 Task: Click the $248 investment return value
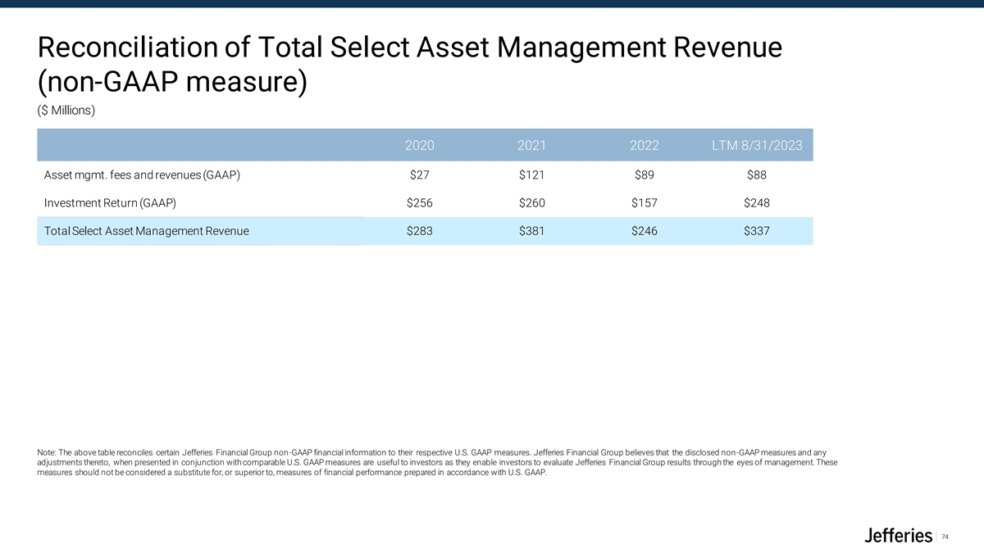[x=756, y=202]
